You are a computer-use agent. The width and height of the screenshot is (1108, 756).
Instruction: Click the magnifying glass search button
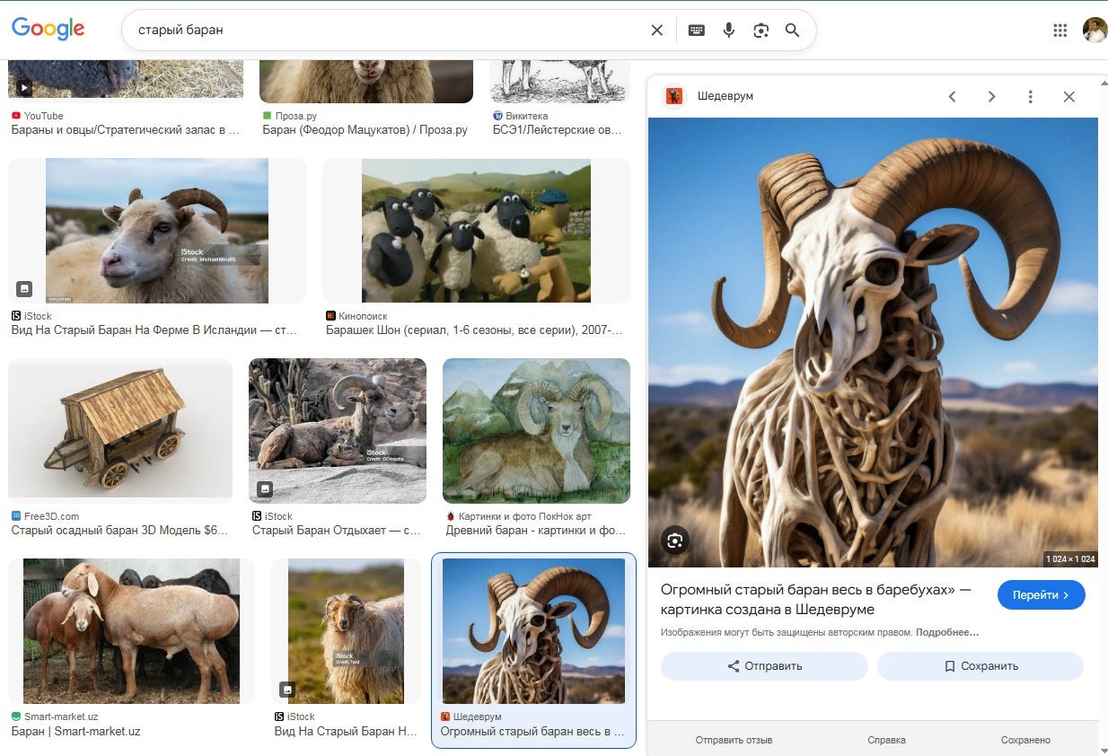click(792, 31)
